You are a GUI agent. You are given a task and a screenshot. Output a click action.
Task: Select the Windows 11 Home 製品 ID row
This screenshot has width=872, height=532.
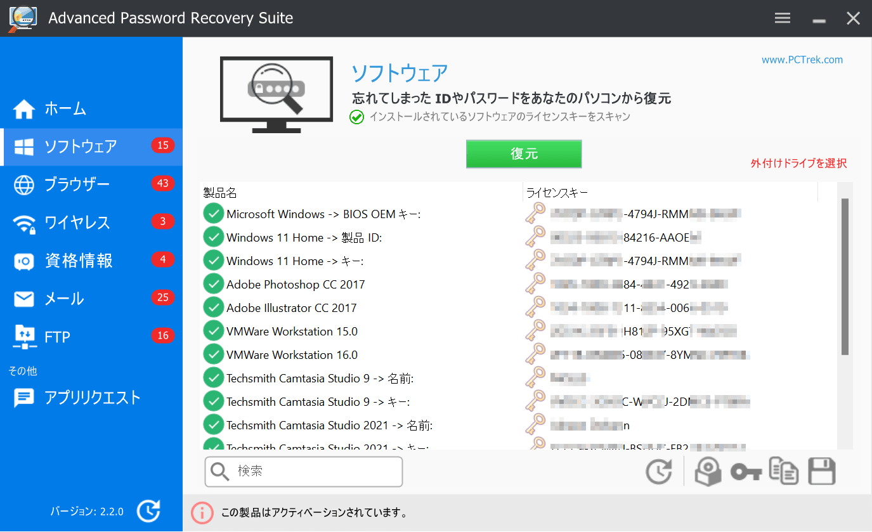point(518,238)
